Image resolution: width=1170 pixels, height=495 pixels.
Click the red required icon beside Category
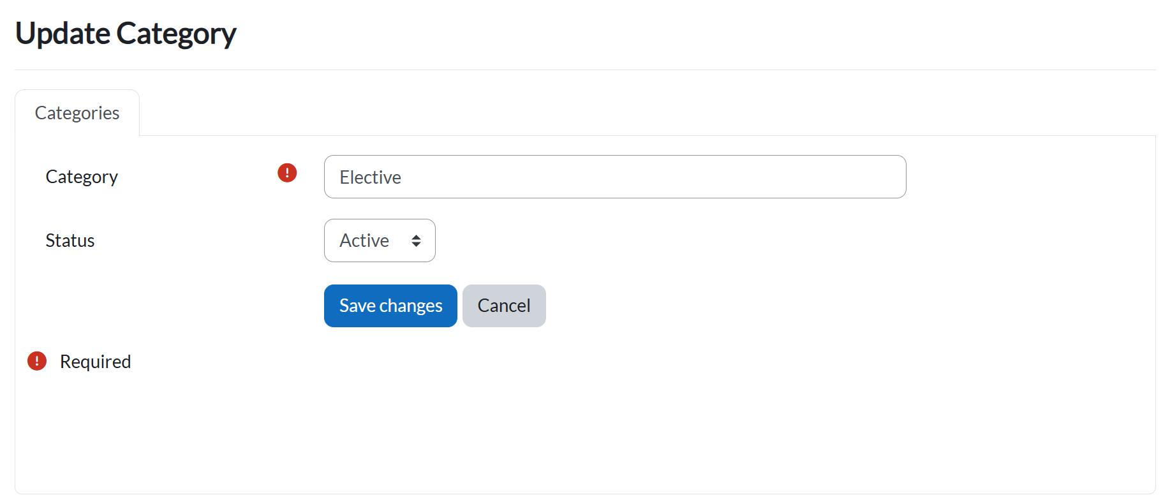coord(287,173)
